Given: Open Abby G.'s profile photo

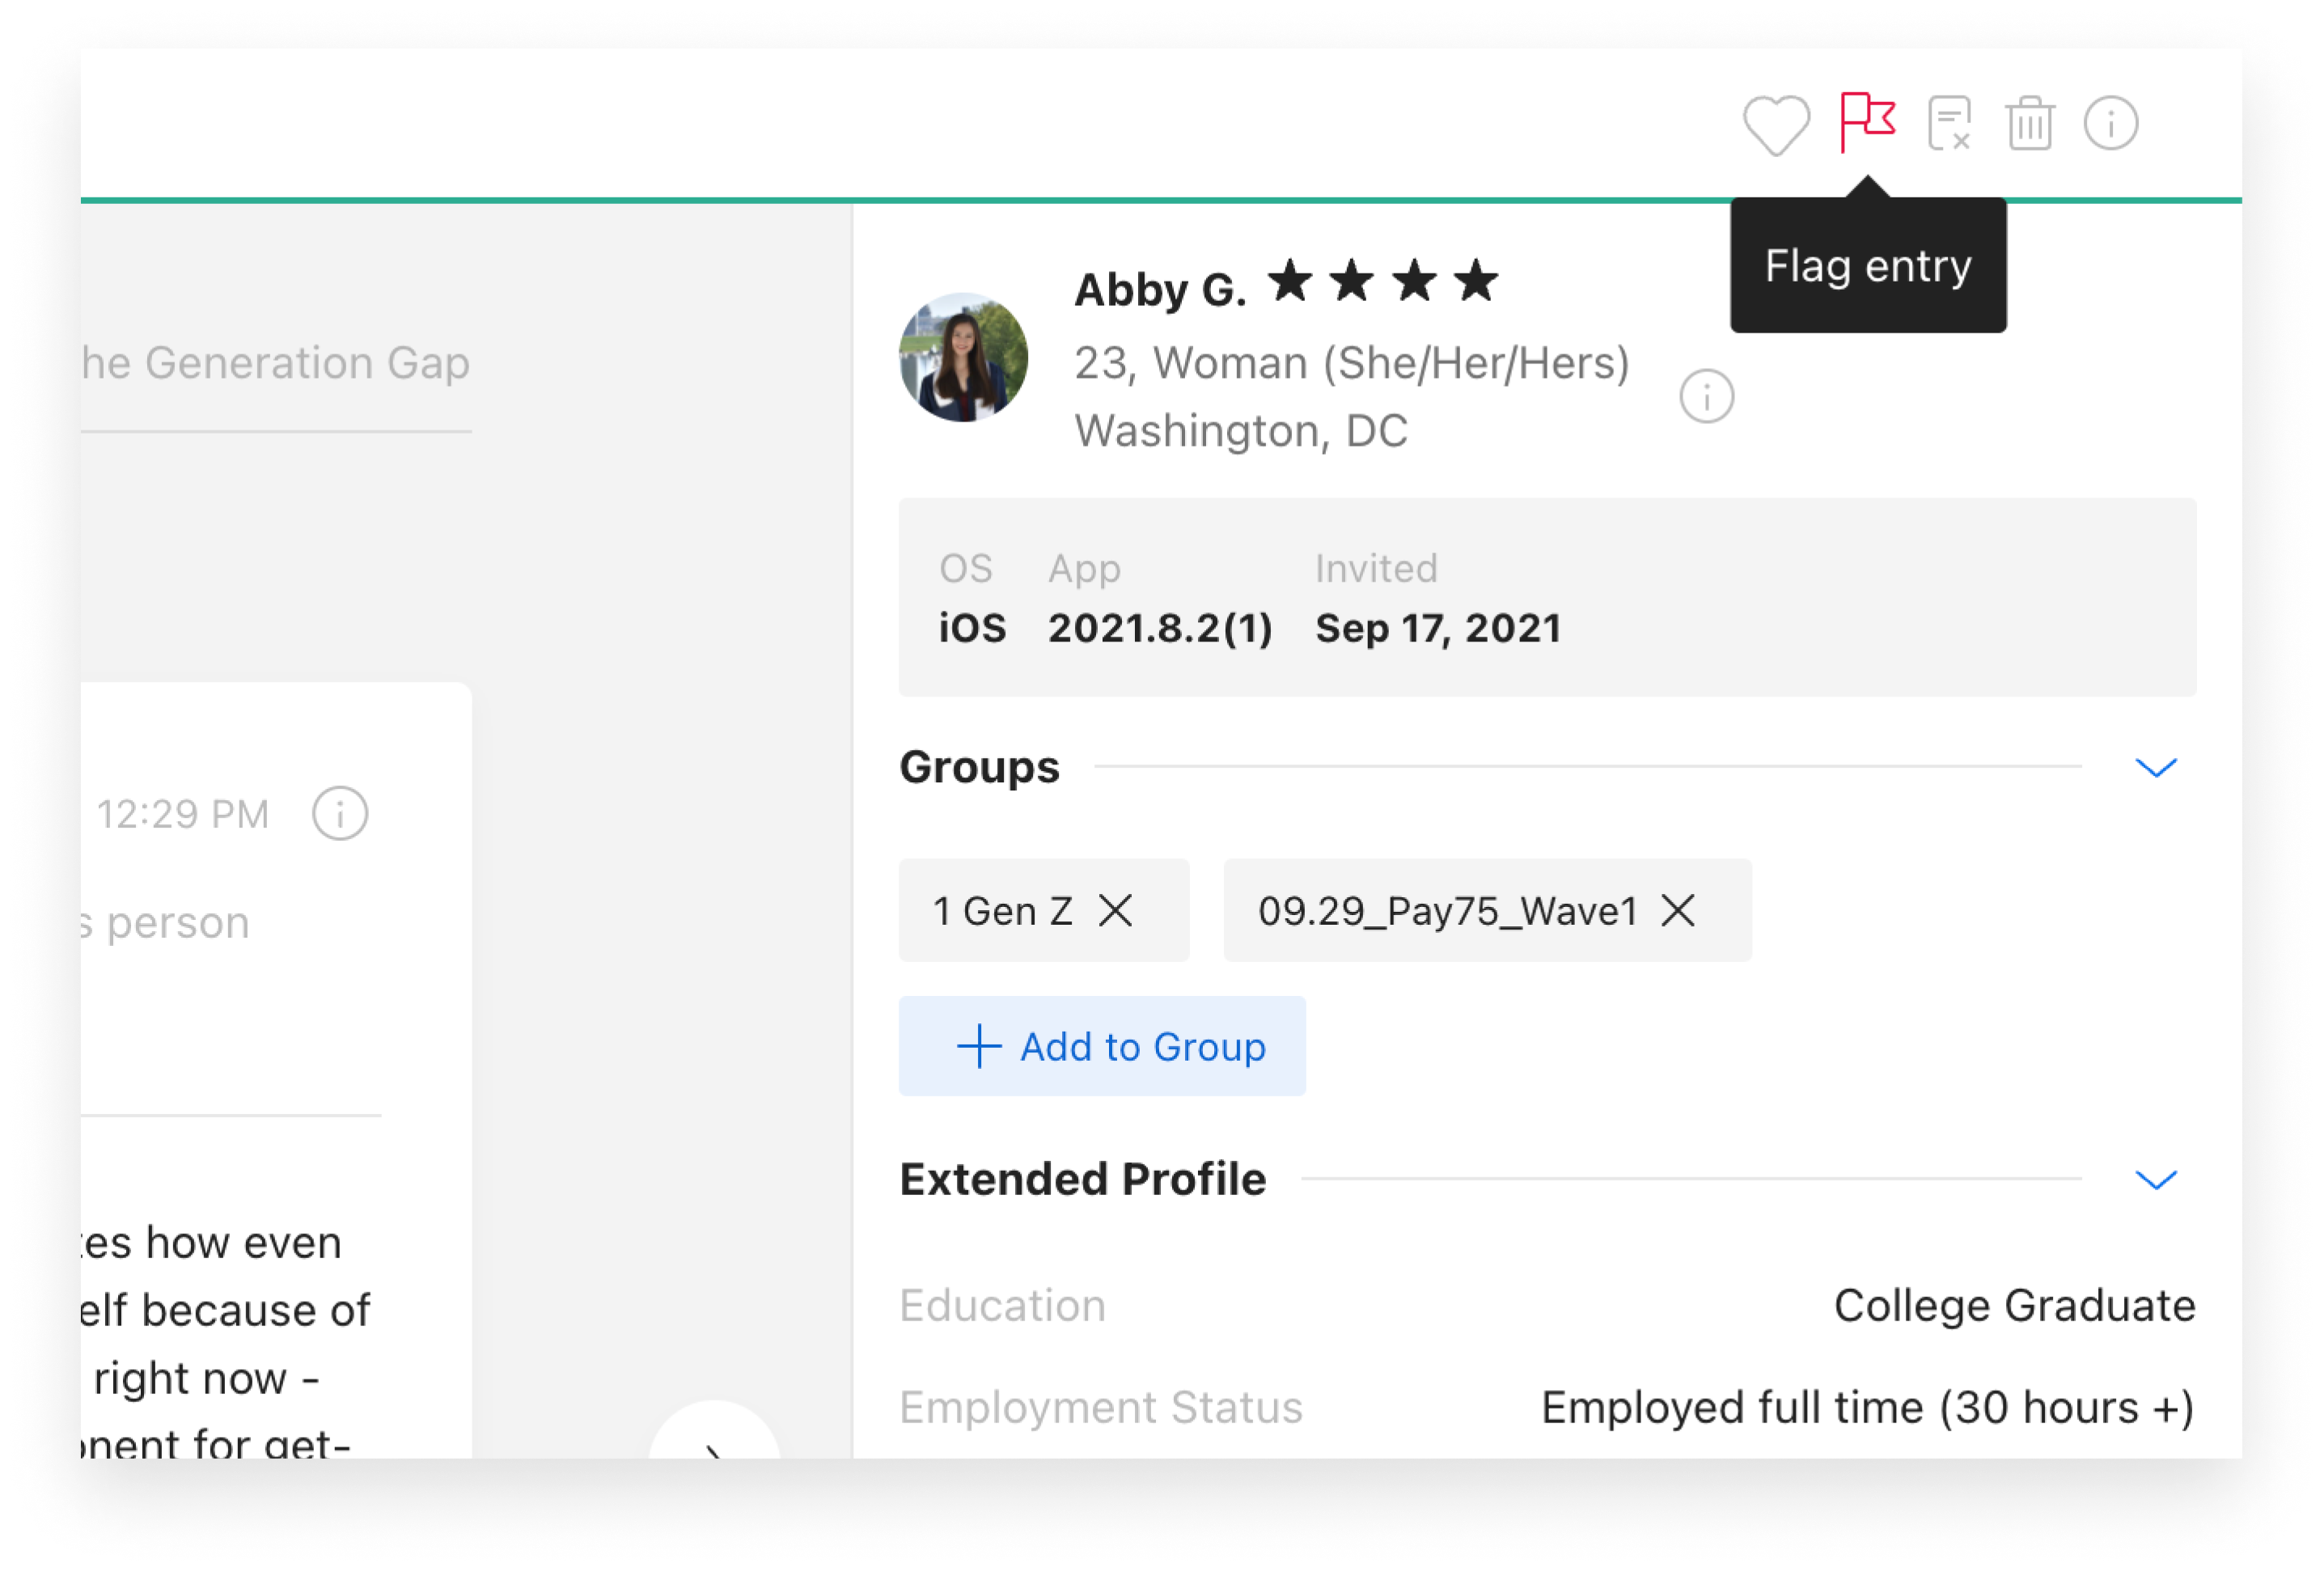Looking at the screenshot, I should [963, 357].
